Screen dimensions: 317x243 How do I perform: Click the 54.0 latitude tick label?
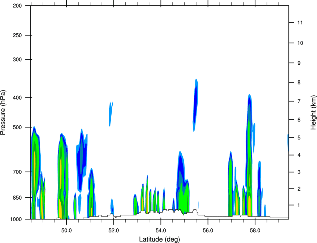[161, 231]
